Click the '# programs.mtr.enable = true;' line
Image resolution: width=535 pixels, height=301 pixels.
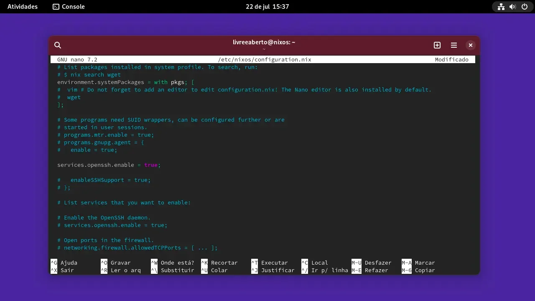(x=106, y=135)
